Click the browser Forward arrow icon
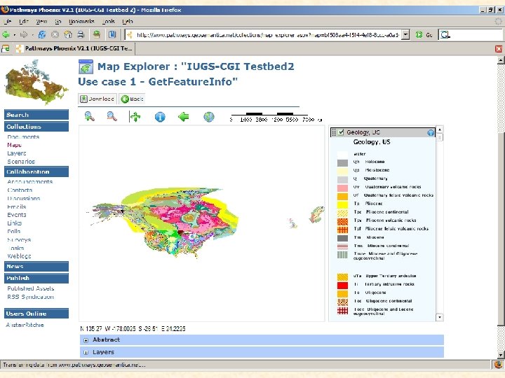This screenshot has height=378, width=505. coord(24,34)
